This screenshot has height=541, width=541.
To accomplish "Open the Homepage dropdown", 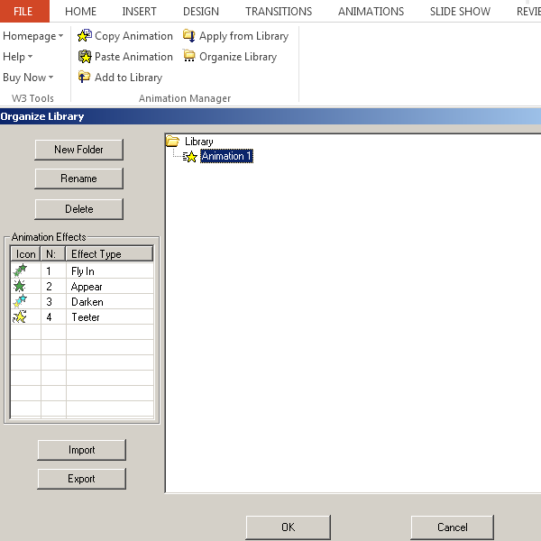I will point(32,36).
